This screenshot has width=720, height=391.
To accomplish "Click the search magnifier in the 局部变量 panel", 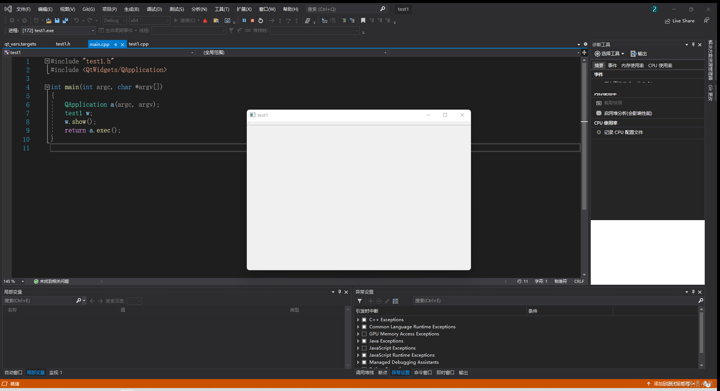I will (x=79, y=301).
